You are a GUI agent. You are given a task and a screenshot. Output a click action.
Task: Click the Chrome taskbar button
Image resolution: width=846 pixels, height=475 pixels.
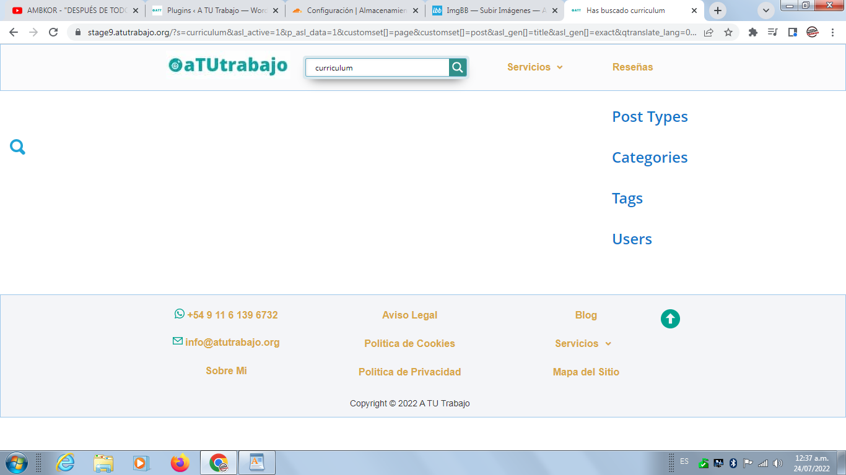coord(219,463)
